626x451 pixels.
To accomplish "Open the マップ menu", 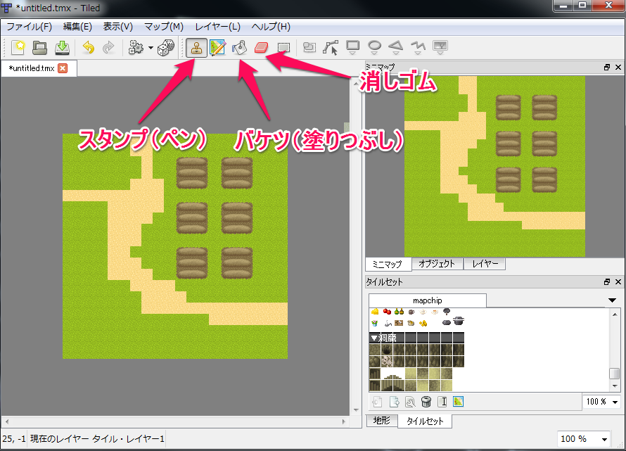I will [x=163, y=26].
